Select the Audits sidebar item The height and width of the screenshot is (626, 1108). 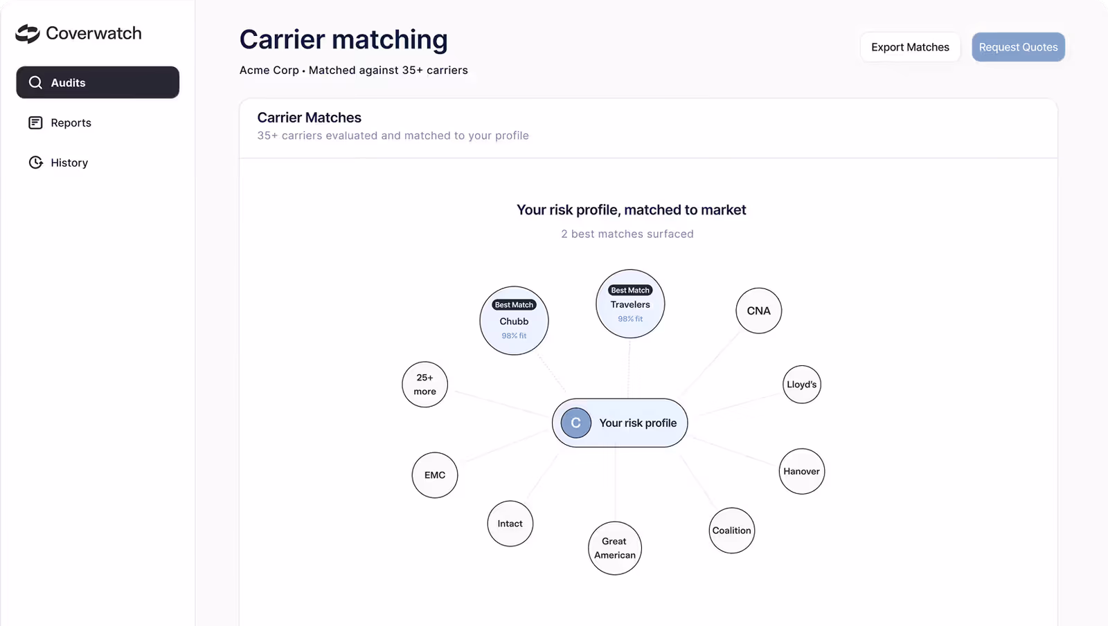[x=98, y=82]
